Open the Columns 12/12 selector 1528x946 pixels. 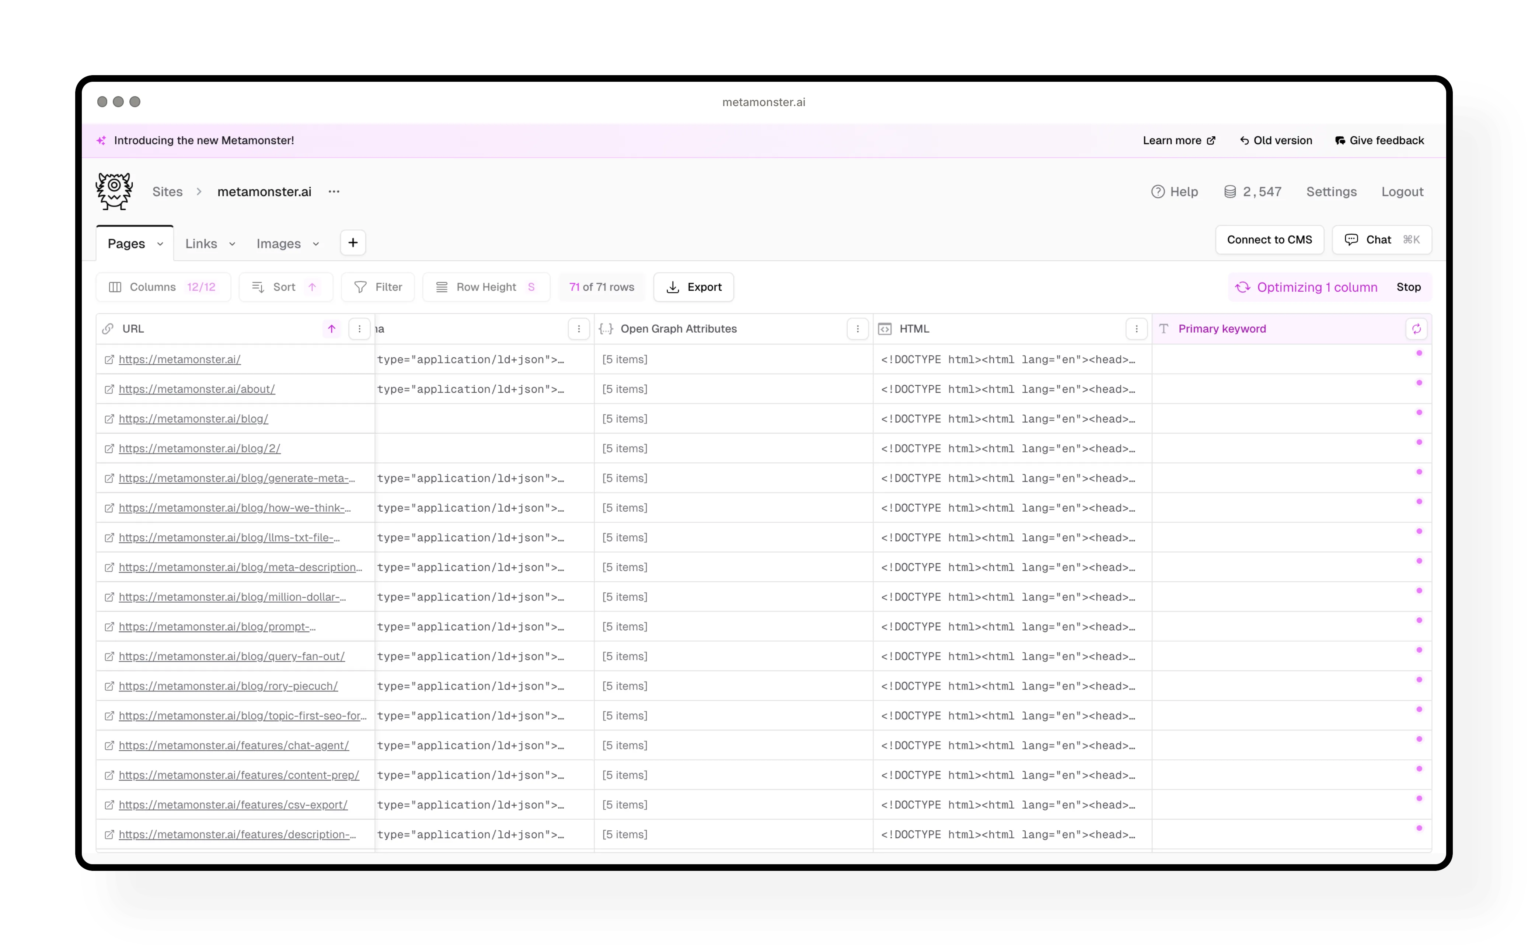(x=163, y=287)
